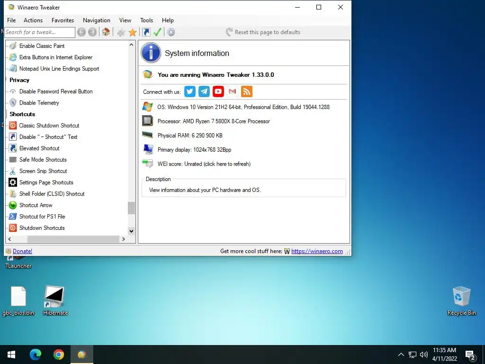The image size is (485, 364).
Task: Click the Screen Snip scissors icon
Action: coord(13,171)
